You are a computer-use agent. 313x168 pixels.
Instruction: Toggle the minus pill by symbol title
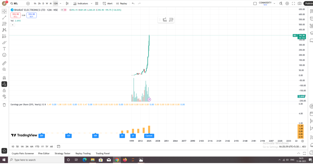point(62,10)
